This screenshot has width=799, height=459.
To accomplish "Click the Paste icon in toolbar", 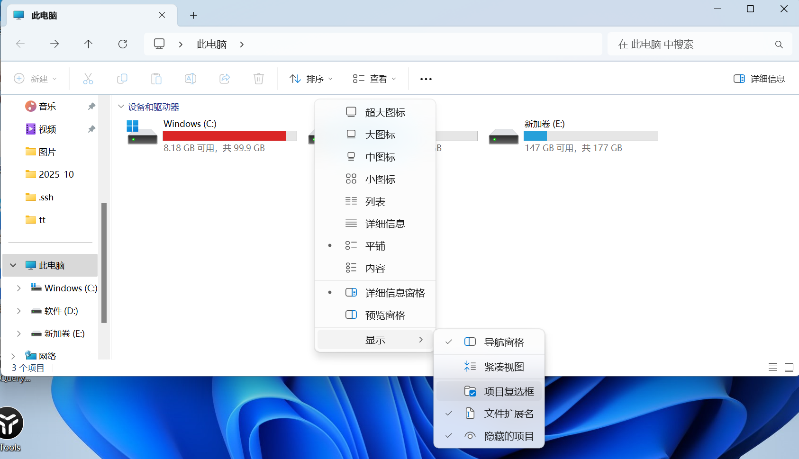I will pyautogui.click(x=156, y=79).
